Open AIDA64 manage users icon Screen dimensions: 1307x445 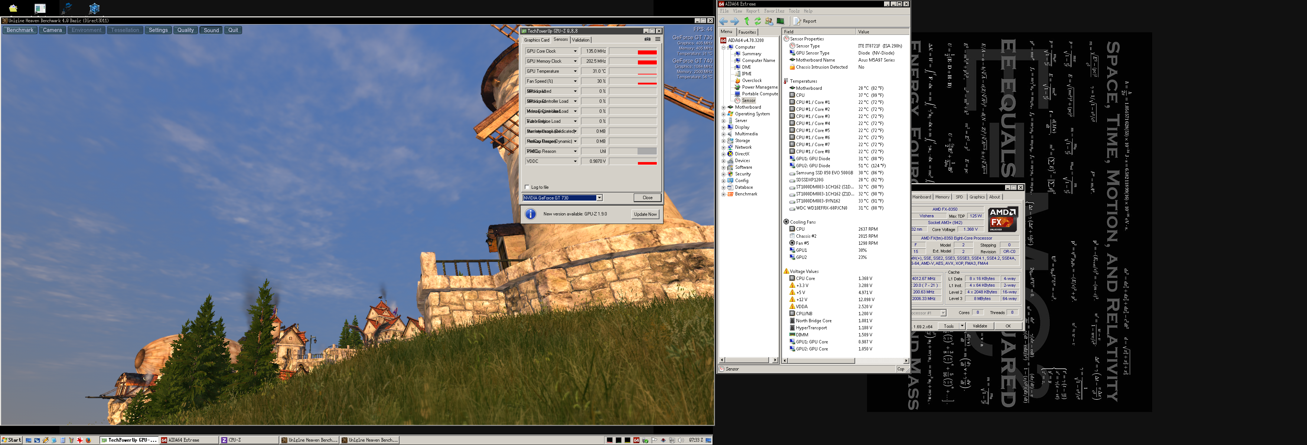pyautogui.click(x=769, y=21)
